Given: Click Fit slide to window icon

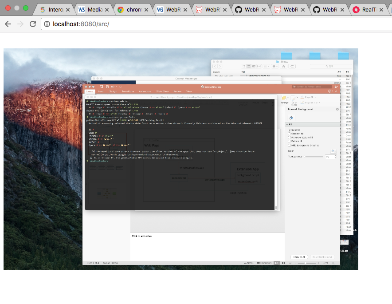Looking at the screenshot, I should [334, 263].
